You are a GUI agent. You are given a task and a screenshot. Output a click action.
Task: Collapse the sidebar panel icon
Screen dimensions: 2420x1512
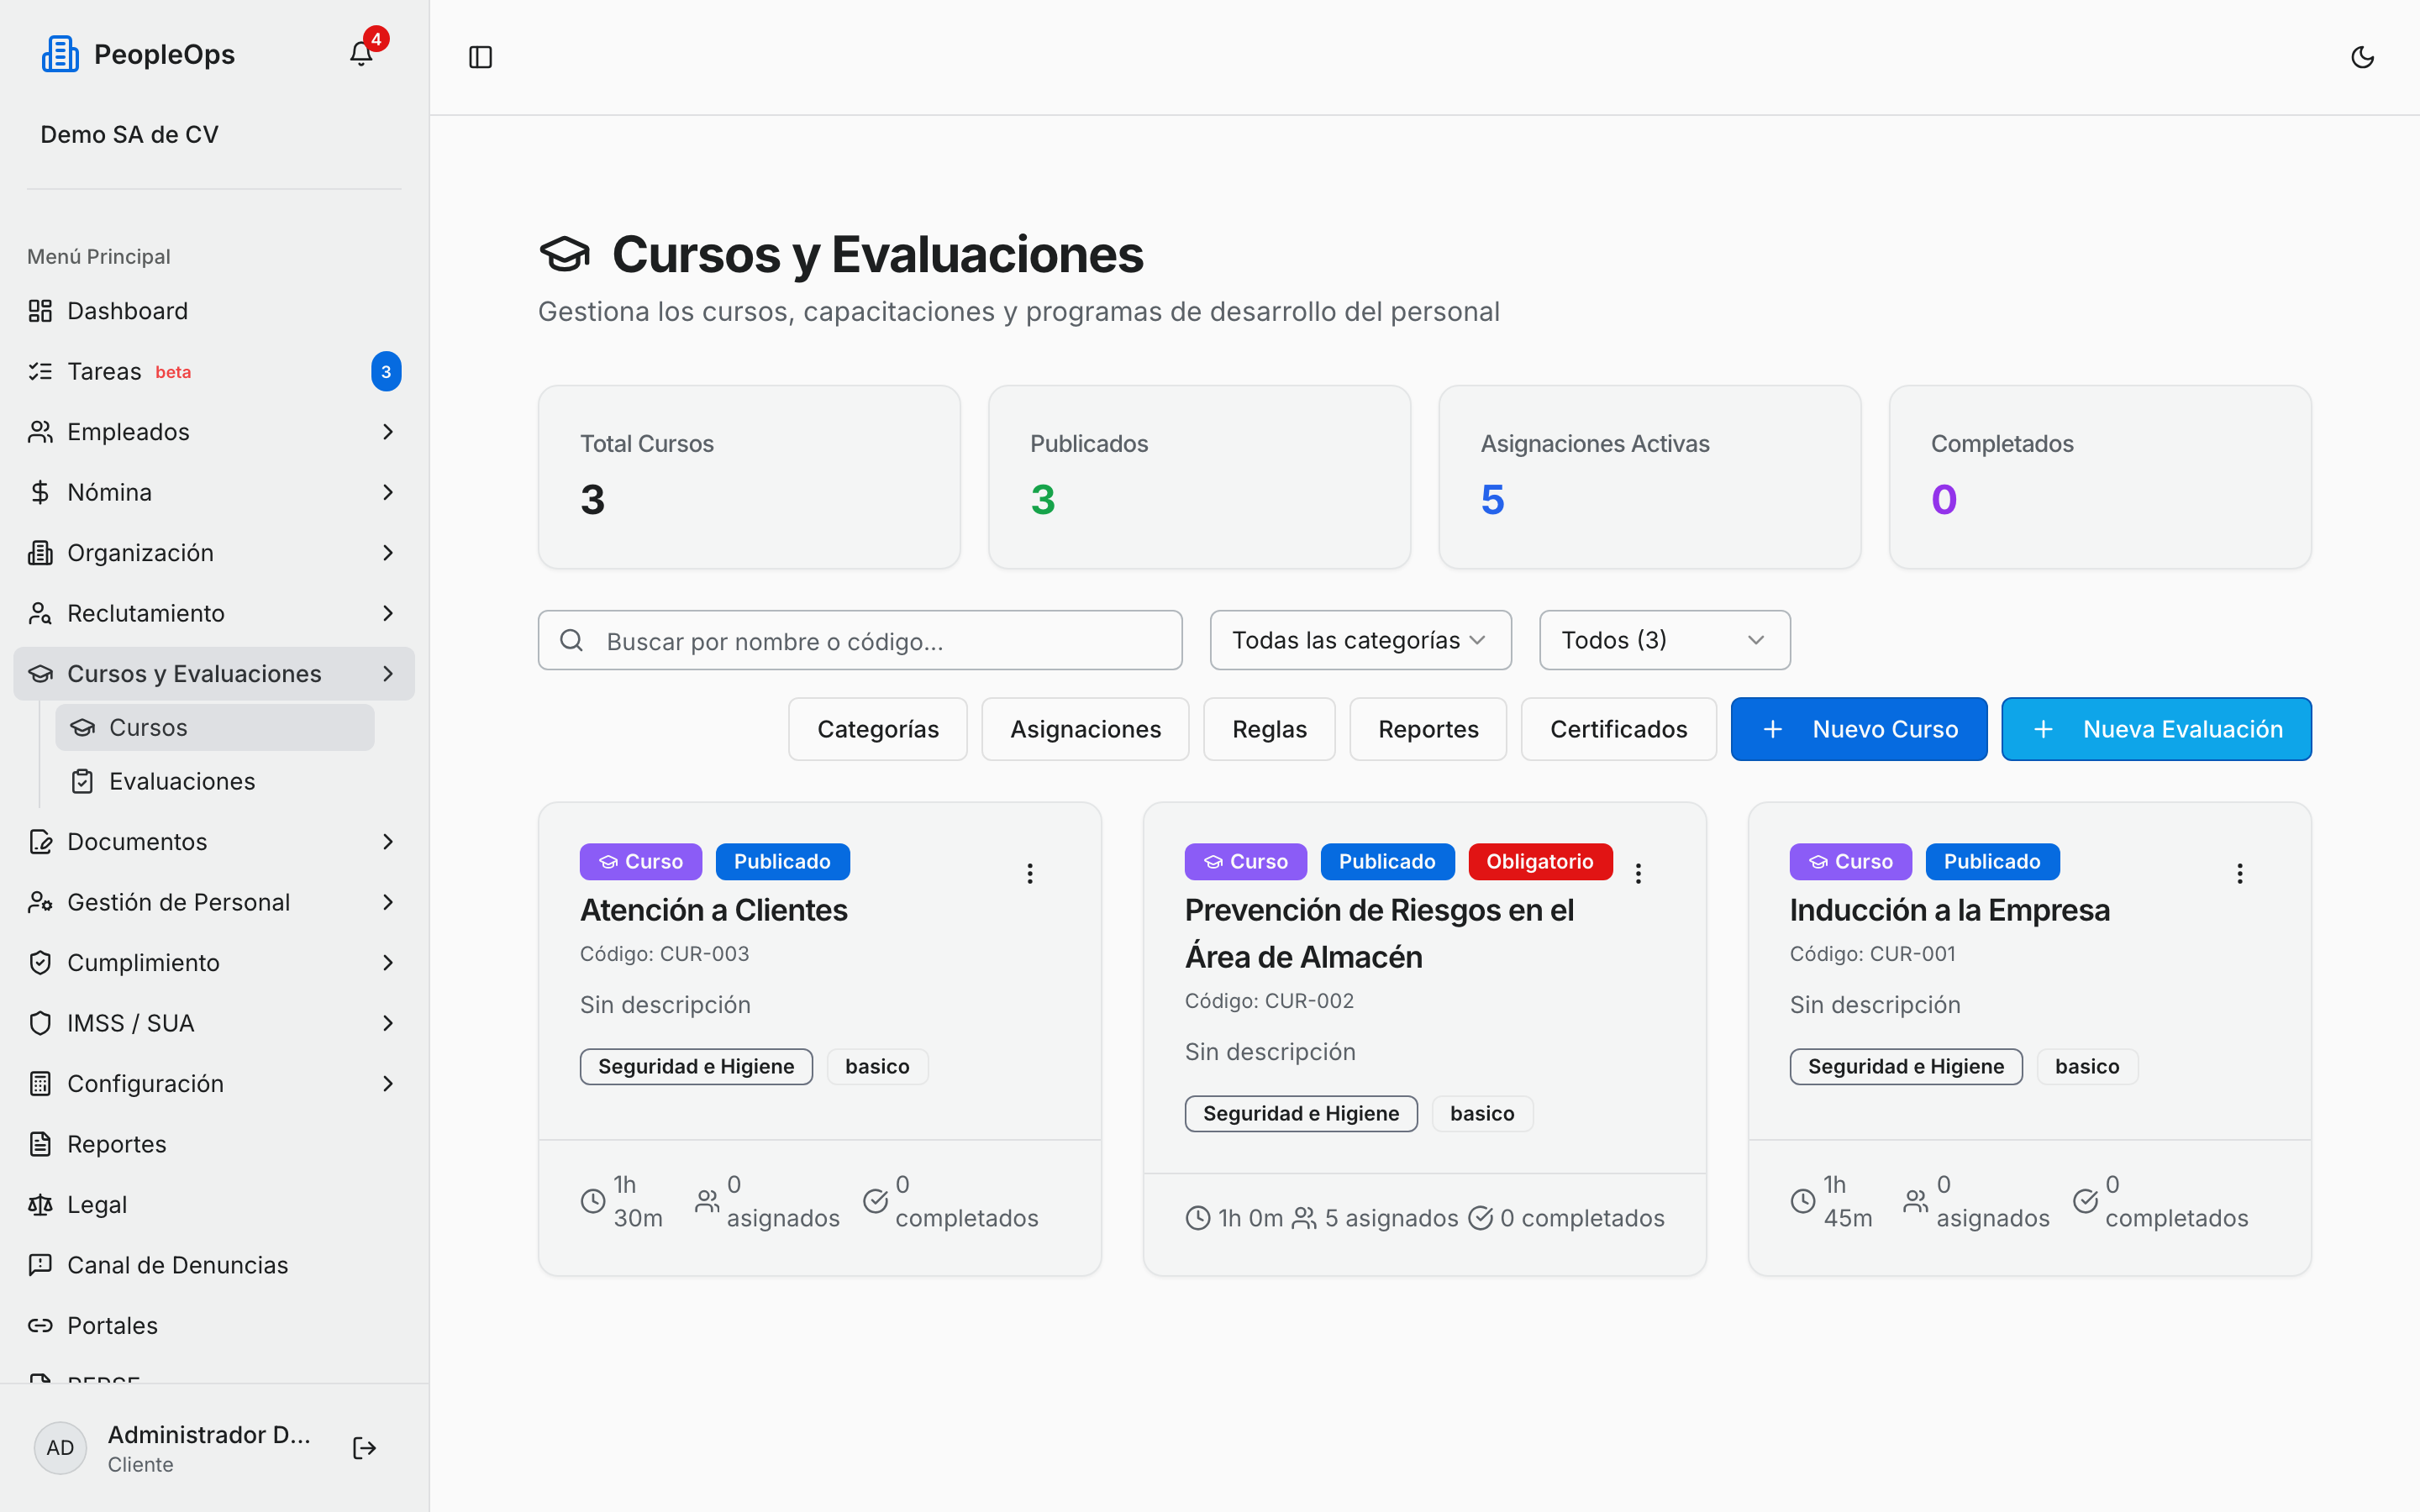pyautogui.click(x=481, y=57)
